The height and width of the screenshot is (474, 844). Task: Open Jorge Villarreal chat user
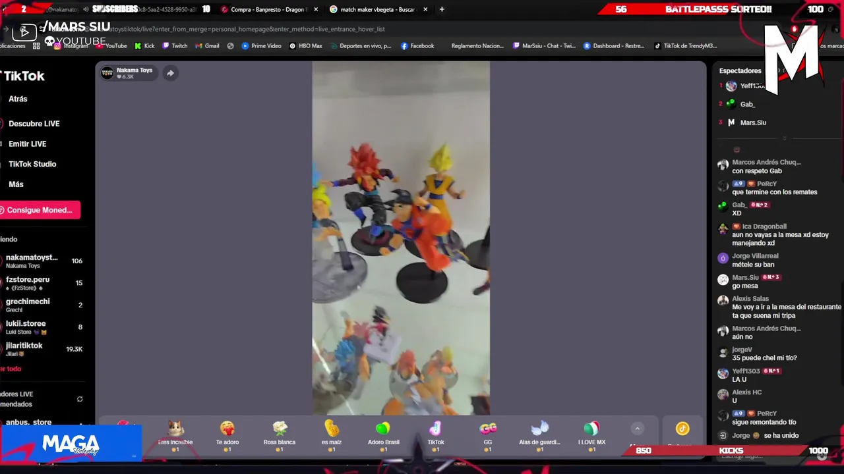755,256
